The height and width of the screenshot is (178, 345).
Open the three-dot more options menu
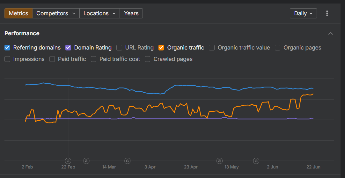[x=327, y=13]
